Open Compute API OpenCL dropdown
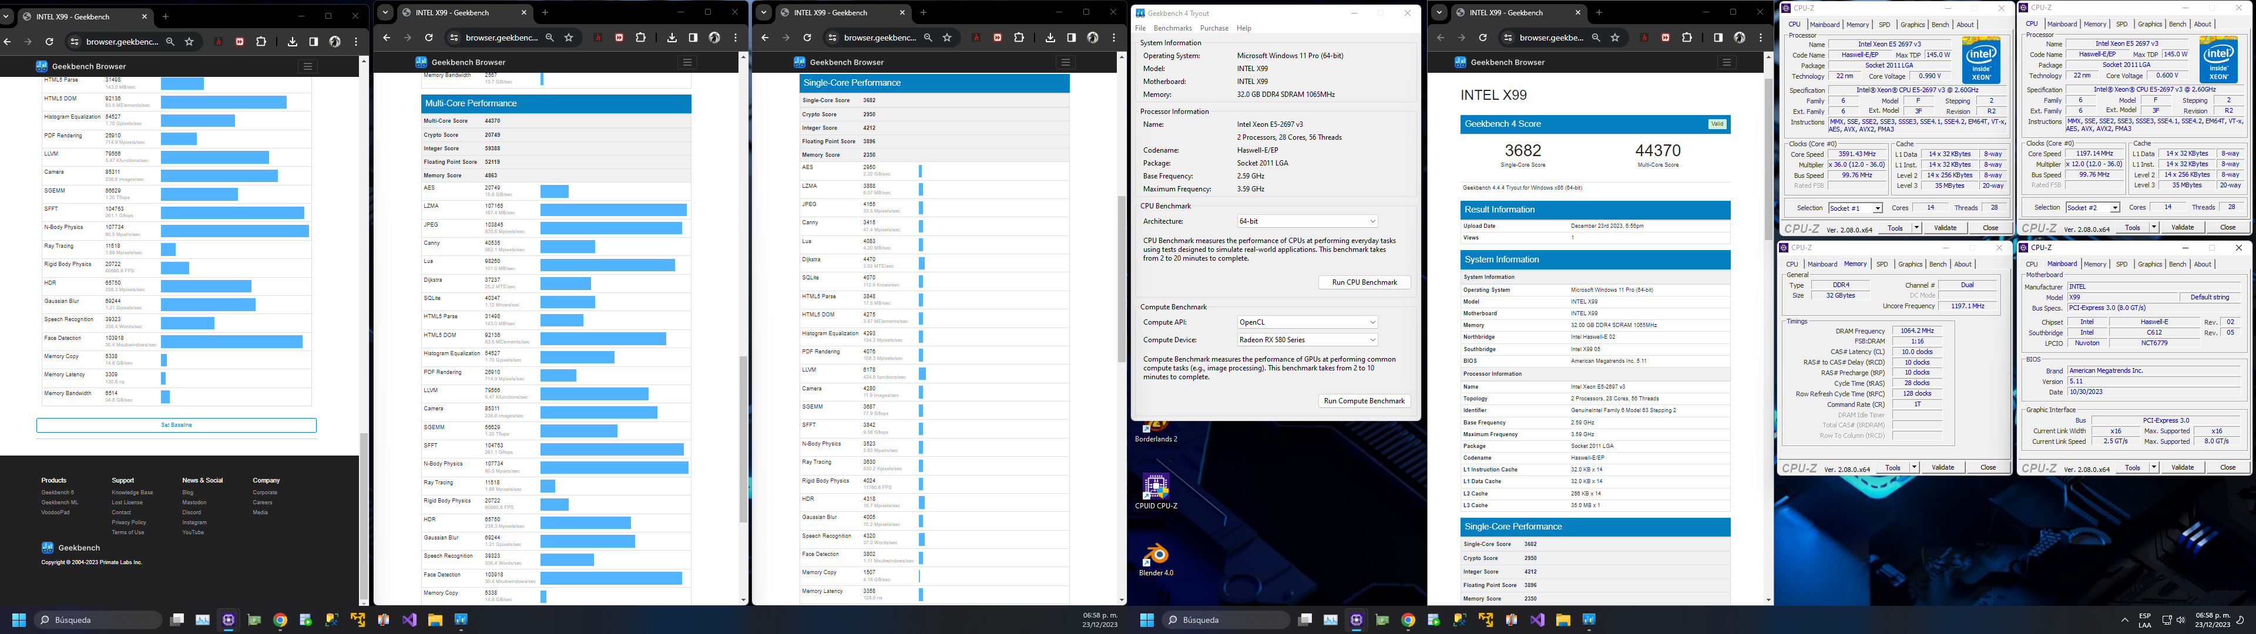The image size is (2256, 634). click(x=1307, y=322)
